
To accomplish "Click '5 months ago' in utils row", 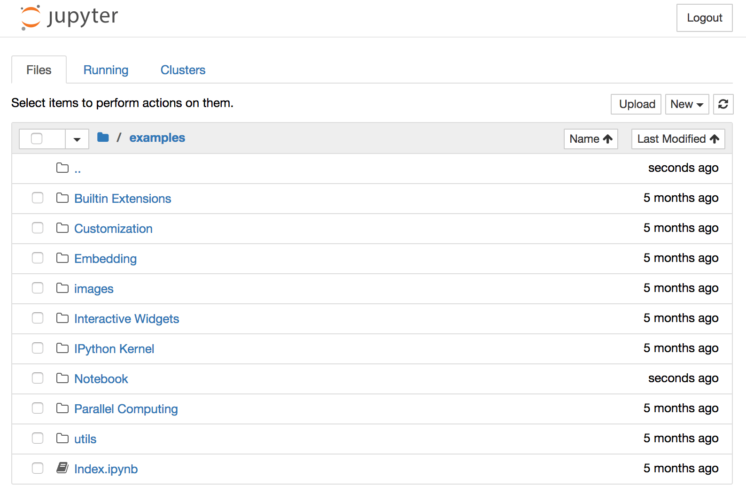I will pyautogui.click(x=681, y=438).
